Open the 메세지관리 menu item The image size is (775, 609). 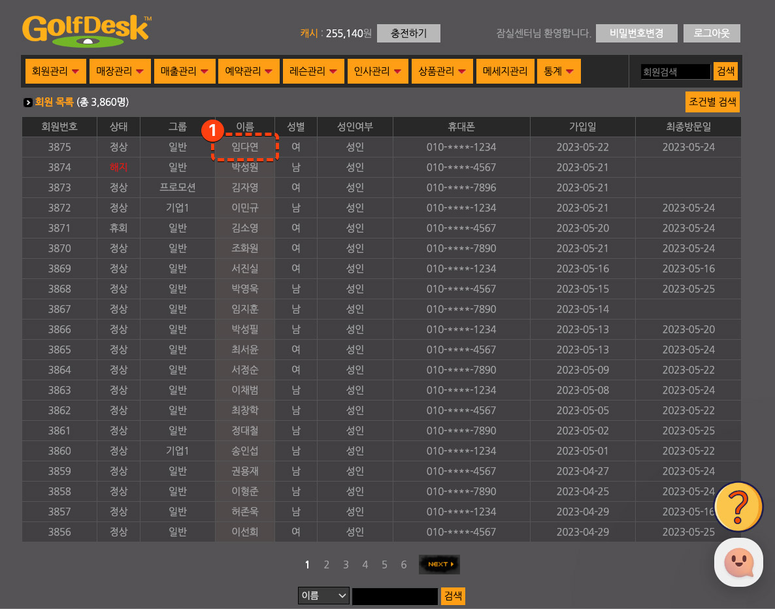point(505,71)
